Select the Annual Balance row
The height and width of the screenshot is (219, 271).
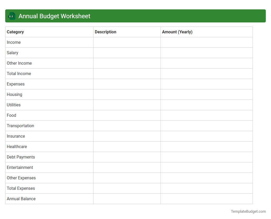point(21,199)
